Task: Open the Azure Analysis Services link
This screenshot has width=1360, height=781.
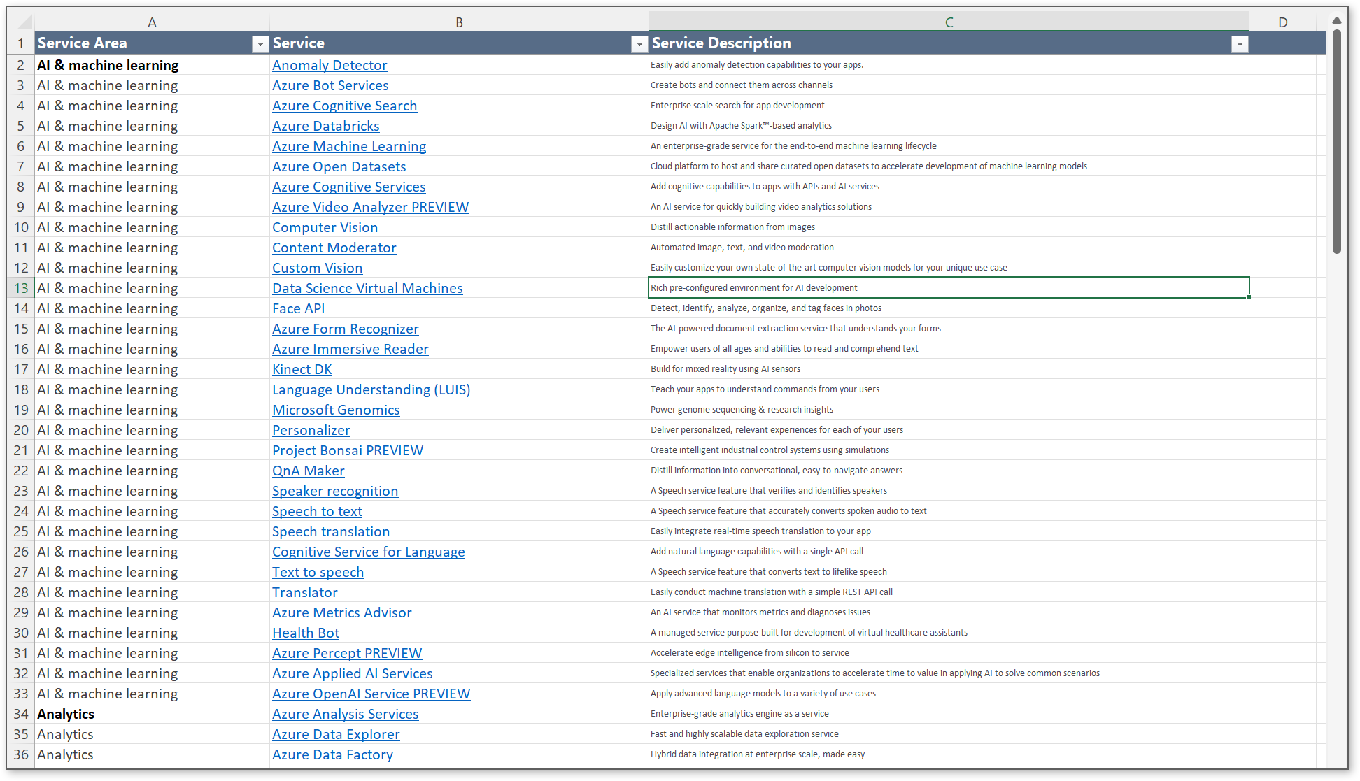Action: pos(346,714)
